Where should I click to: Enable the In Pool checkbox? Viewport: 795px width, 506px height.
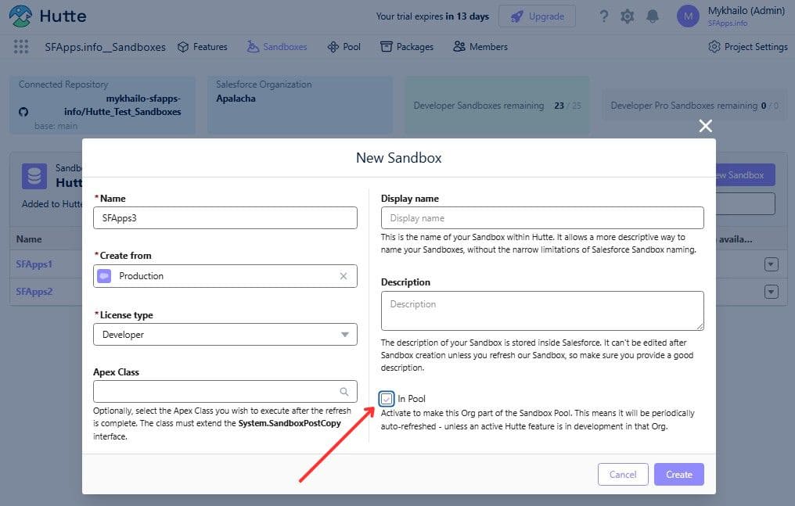coord(387,399)
